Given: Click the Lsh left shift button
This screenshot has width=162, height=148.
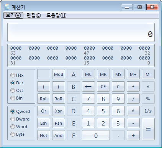Looking at the screenshot, I should tap(44, 123).
